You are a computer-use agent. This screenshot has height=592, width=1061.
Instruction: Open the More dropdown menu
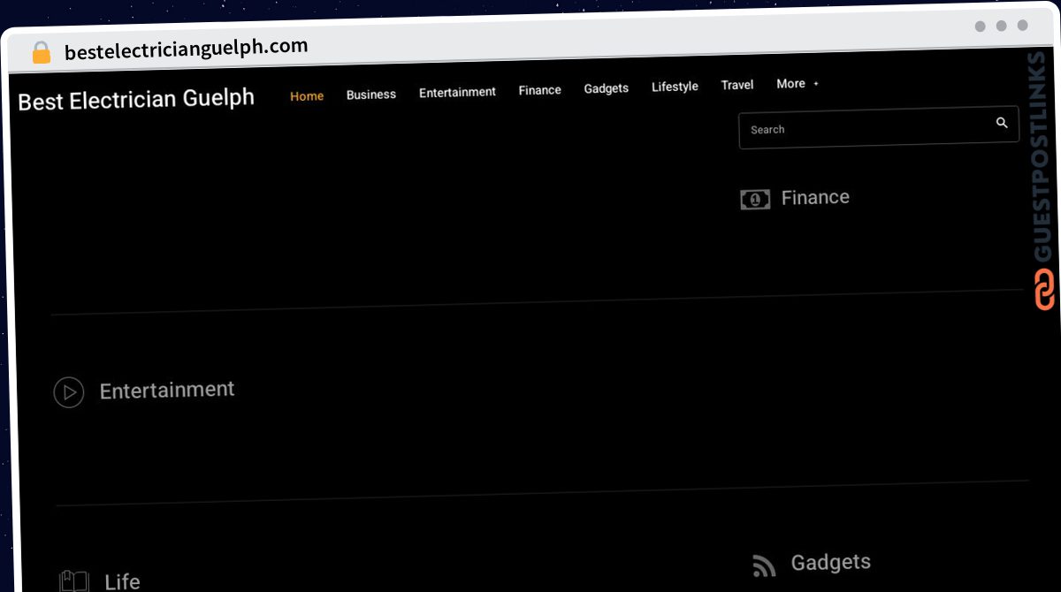(x=790, y=83)
